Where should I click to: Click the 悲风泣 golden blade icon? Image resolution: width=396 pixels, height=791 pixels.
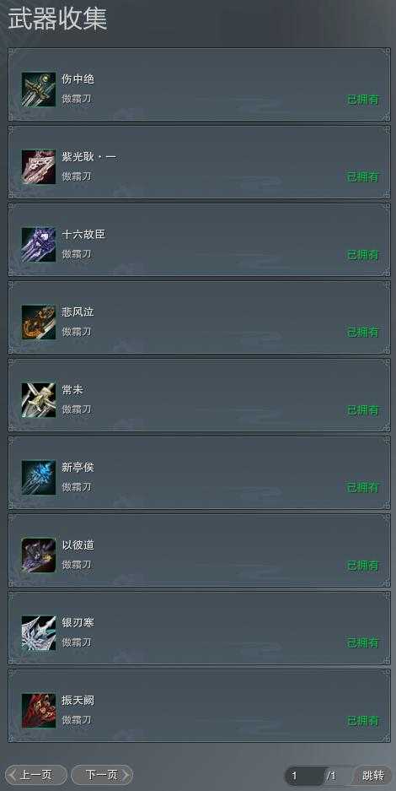[39, 322]
